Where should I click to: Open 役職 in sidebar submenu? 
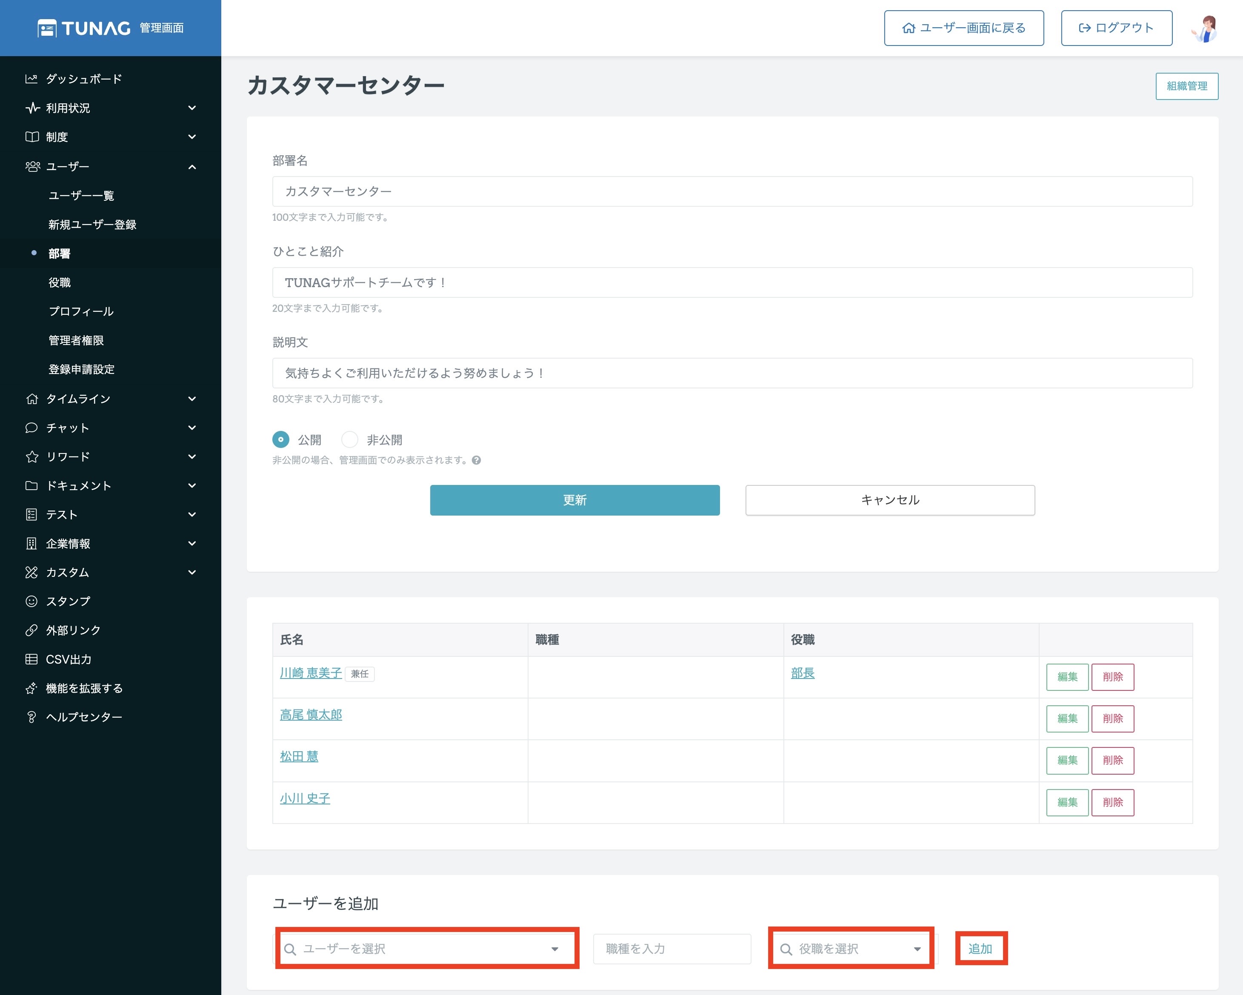(60, 282)
